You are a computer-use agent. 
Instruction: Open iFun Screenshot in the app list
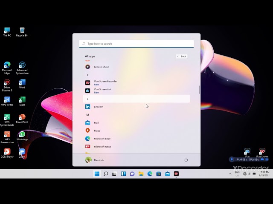coord(136,91)
